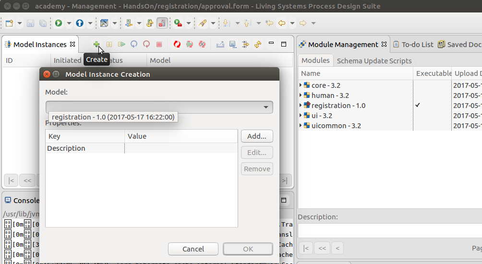Click the Remove button in dialog

point(257,169)
